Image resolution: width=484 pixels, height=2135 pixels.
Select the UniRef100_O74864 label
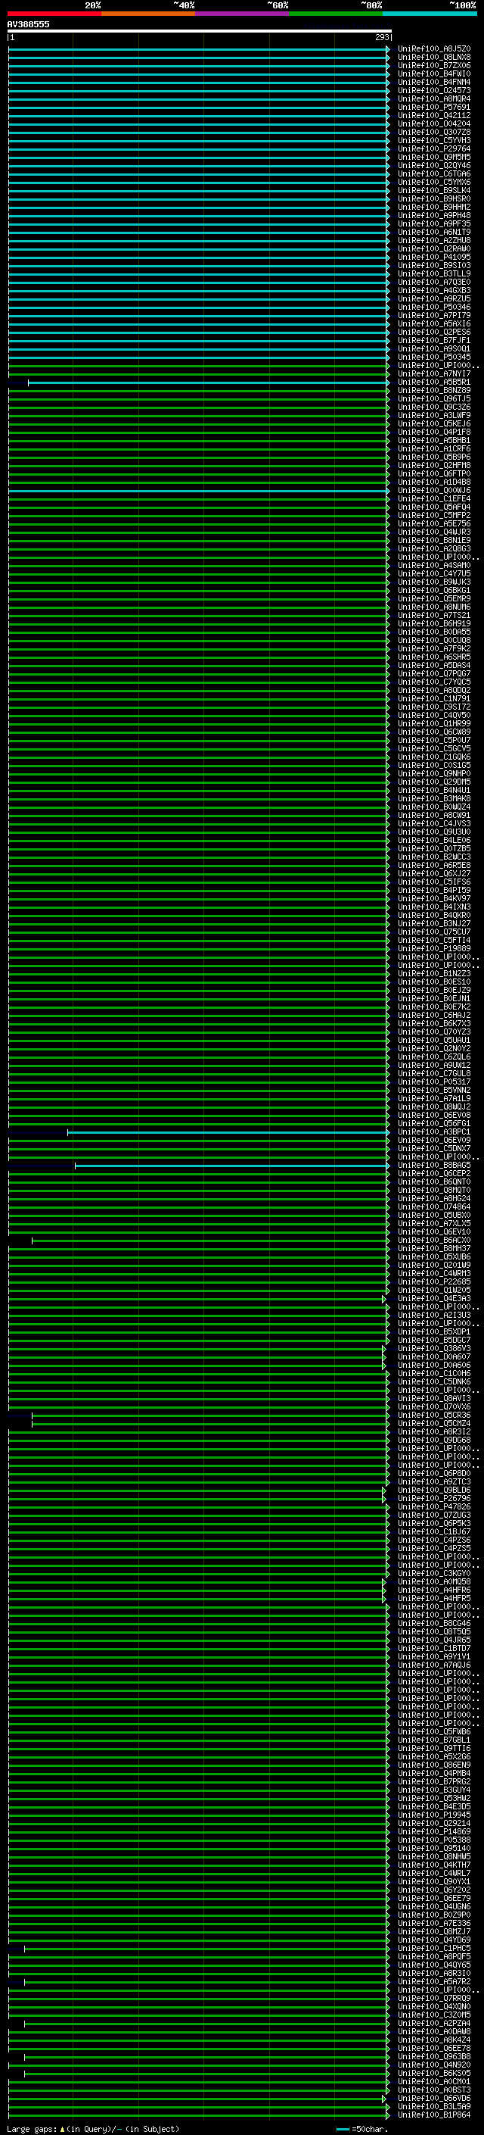click(433, 1206)
